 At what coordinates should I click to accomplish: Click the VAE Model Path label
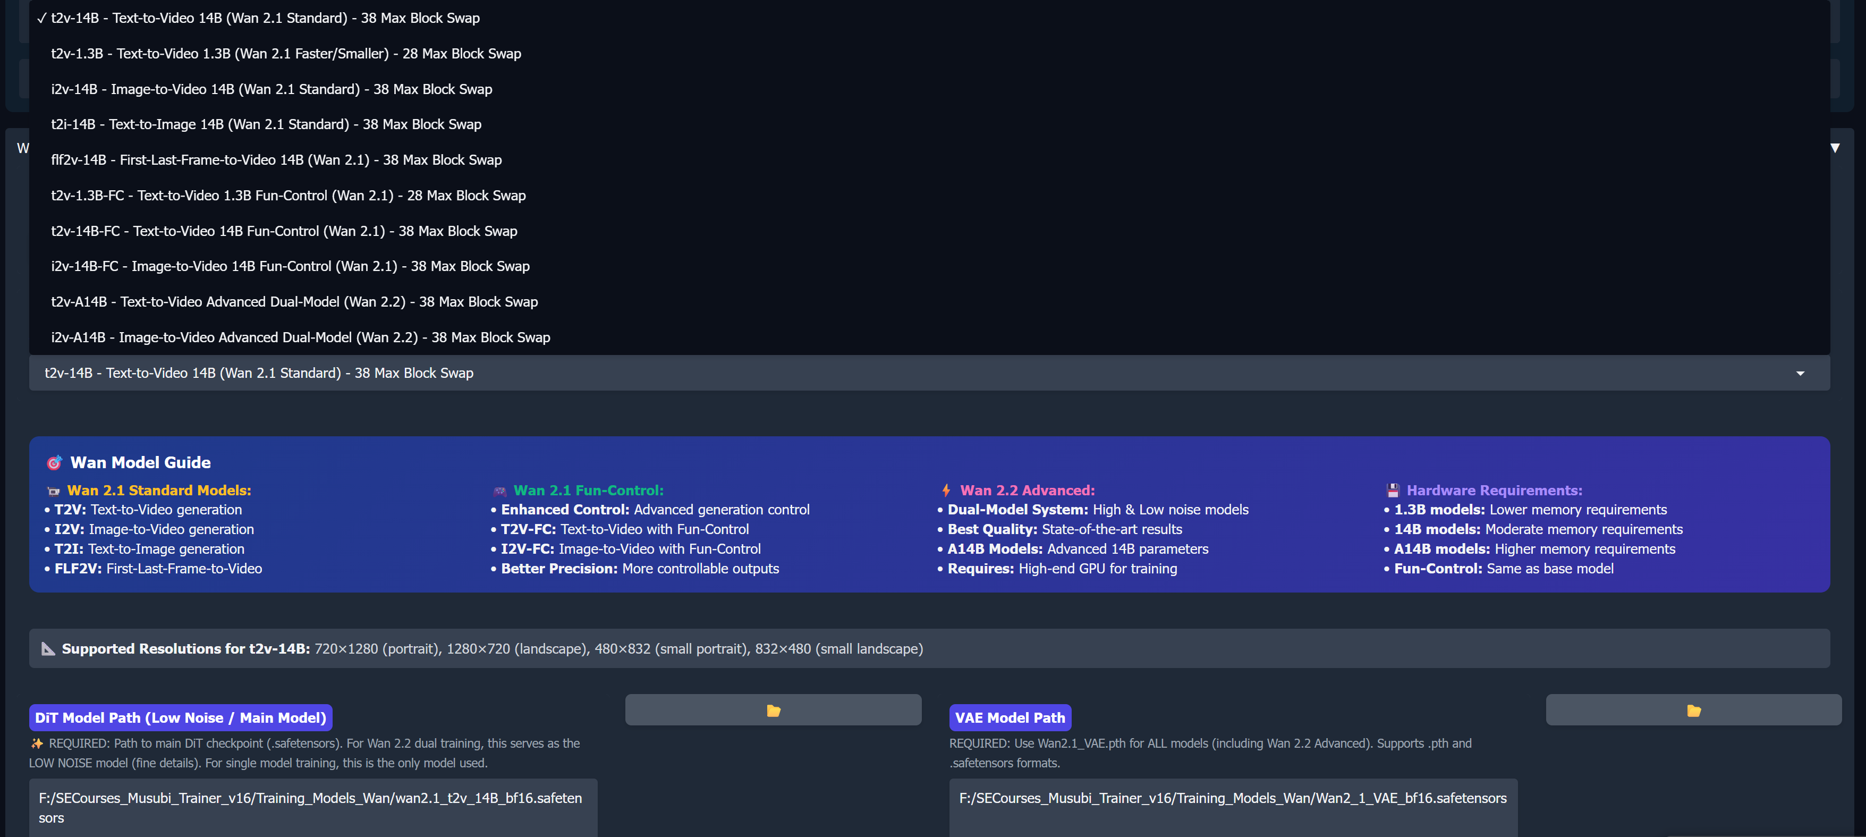click(1010, 717)
